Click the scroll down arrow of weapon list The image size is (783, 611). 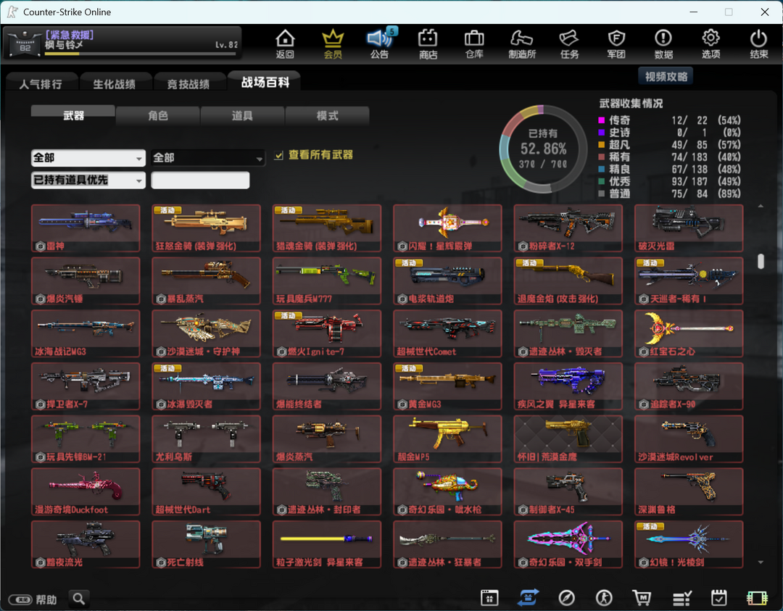point(761,562)
